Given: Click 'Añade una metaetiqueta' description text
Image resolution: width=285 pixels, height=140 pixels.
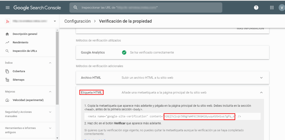Looking at the screenshot, I should 164,92.
